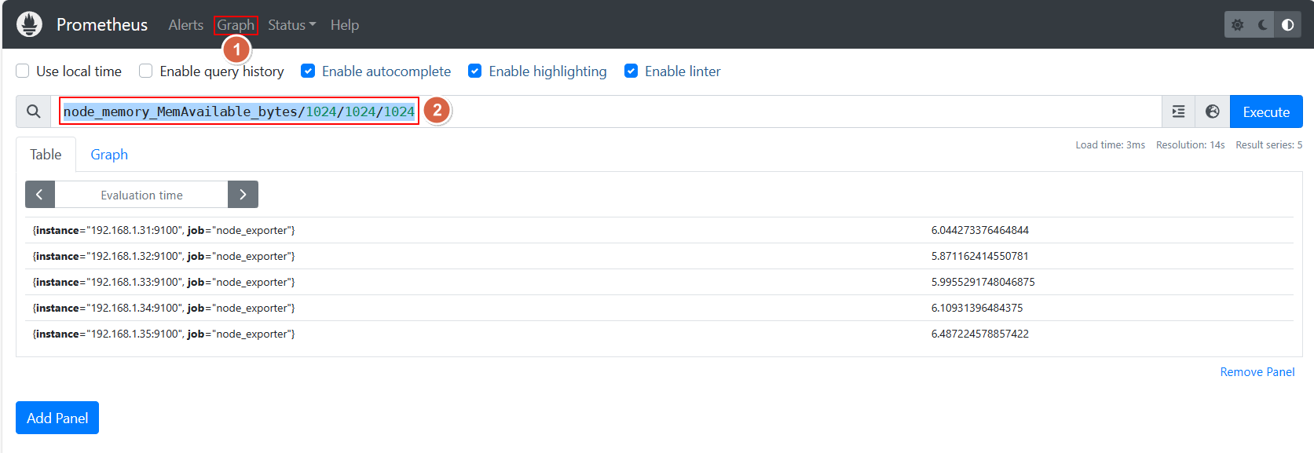Screen dimensions: 1314x453
Task: Enable the Use local time checkbox
Action: [x=23, y=71]
